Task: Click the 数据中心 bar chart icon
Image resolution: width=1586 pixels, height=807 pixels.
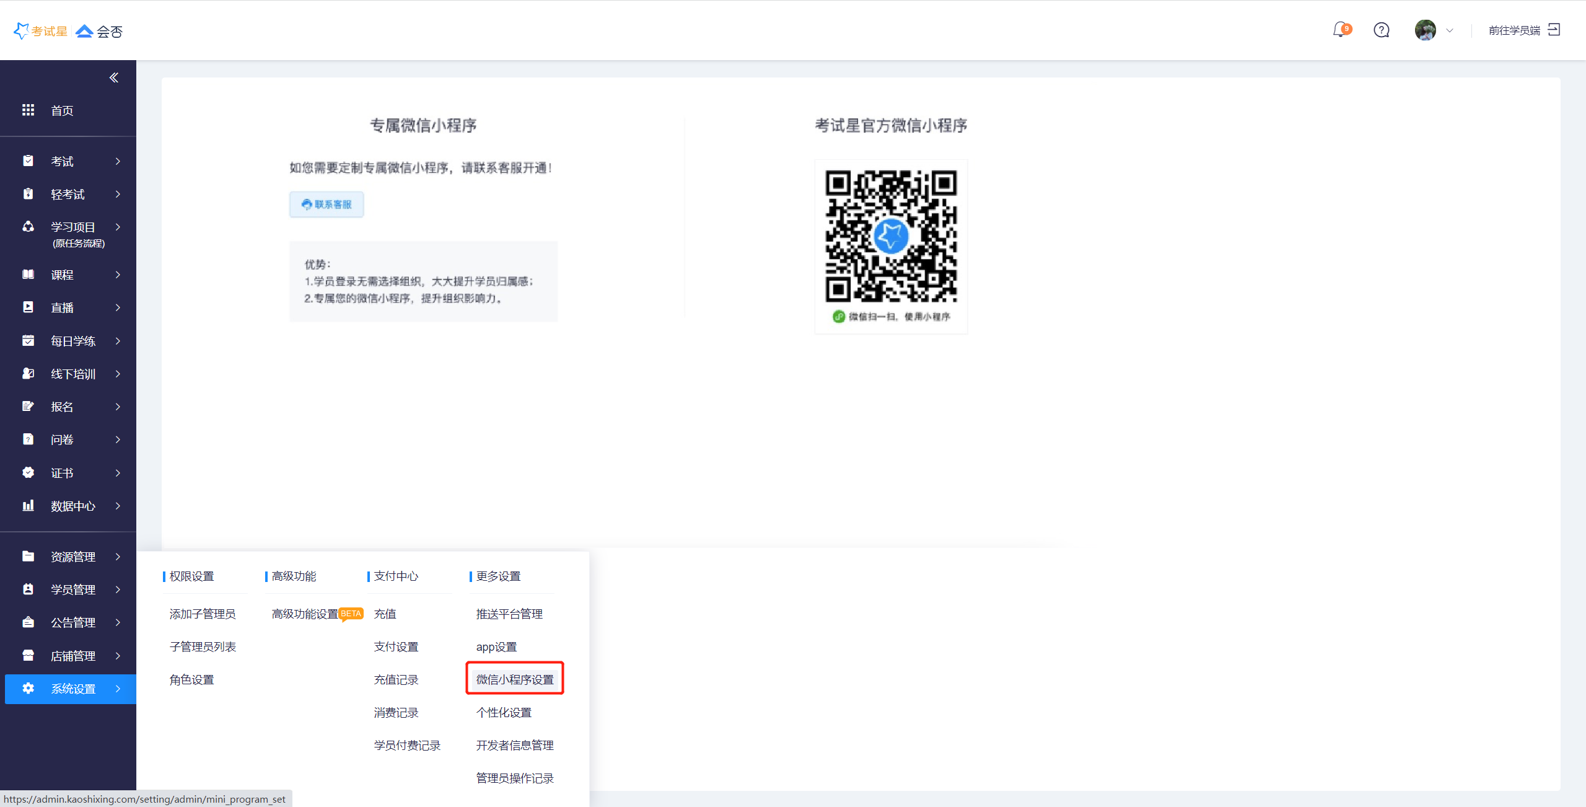Action: (x=28, y=506)
